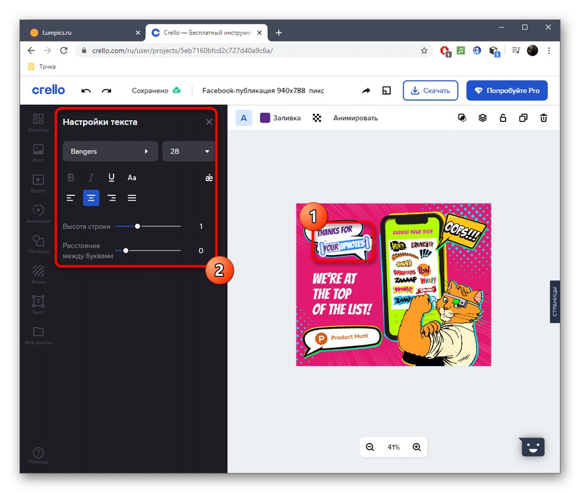Open the Designs sidebar section

pos(38,123)
